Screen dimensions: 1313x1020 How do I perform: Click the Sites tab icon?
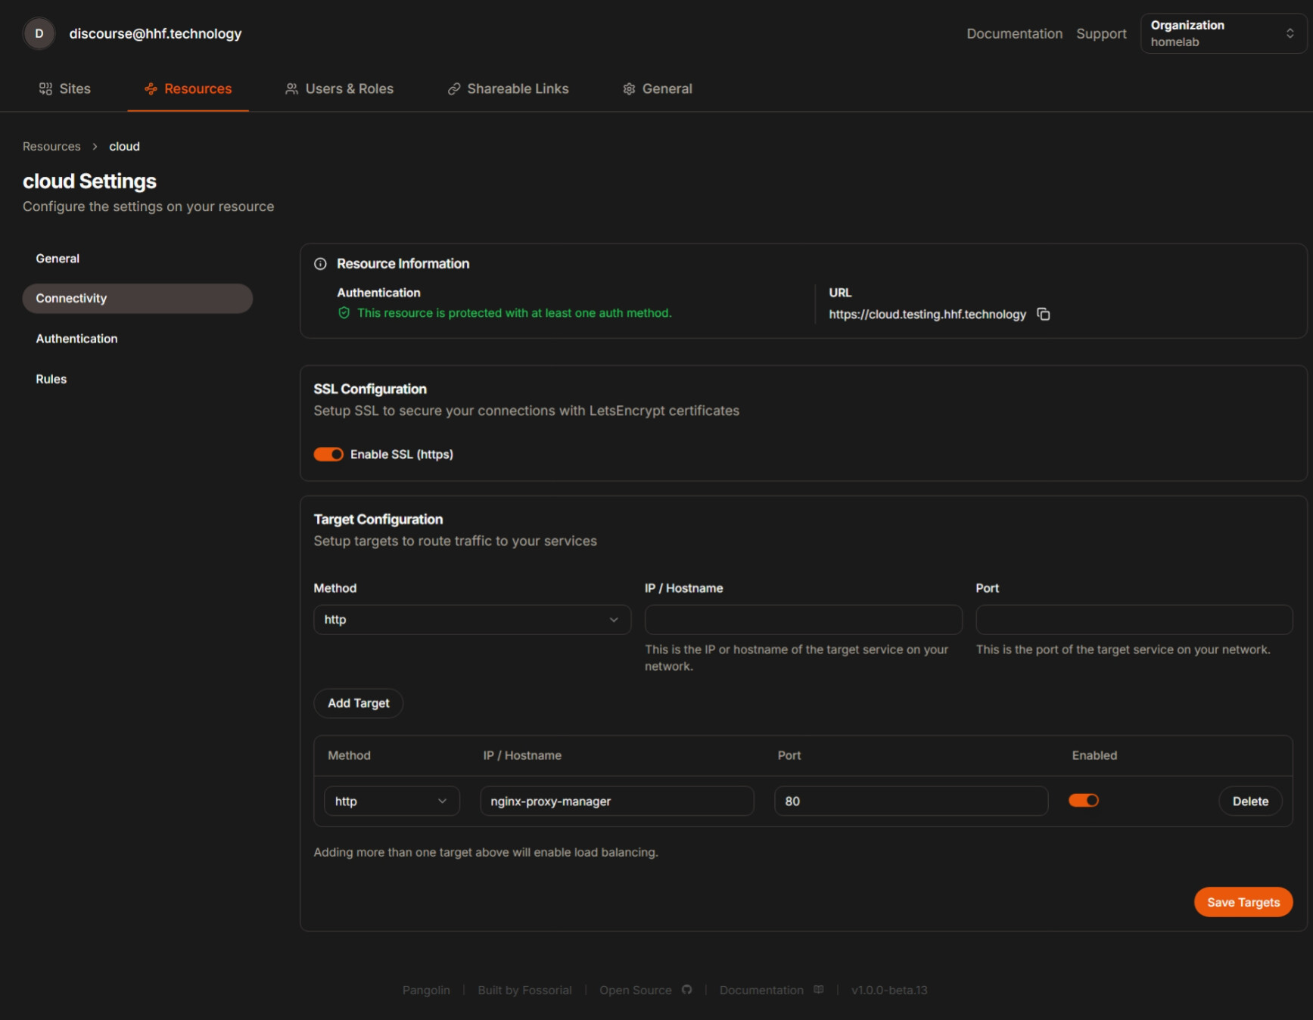point(46,89)
